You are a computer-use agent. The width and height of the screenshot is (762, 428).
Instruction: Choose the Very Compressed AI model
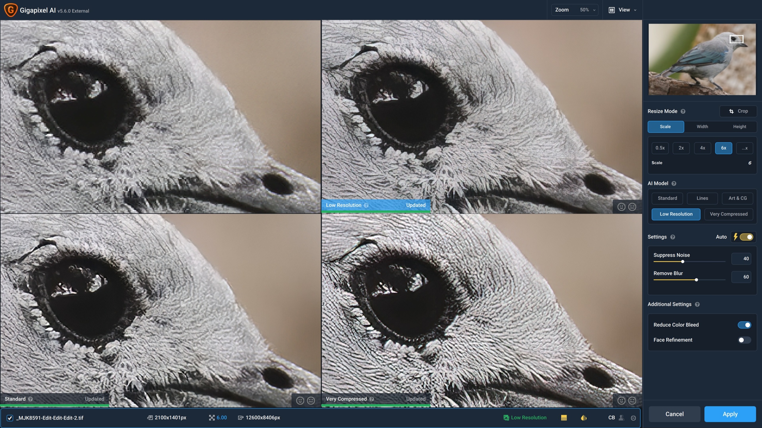[729, 214]
